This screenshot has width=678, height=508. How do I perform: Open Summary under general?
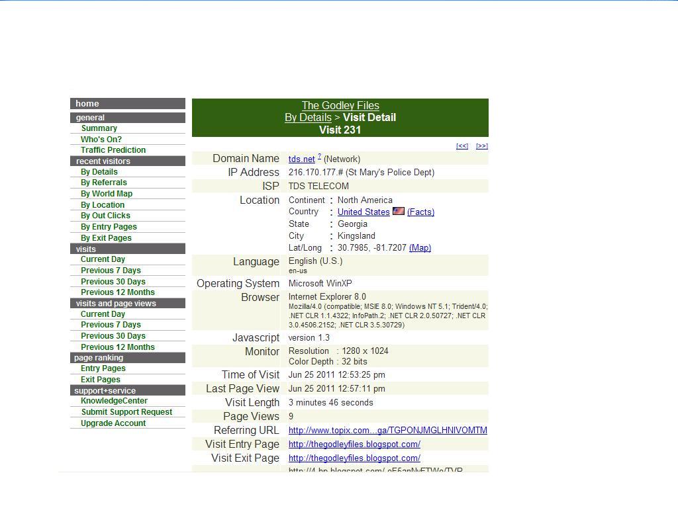point(99,128)
